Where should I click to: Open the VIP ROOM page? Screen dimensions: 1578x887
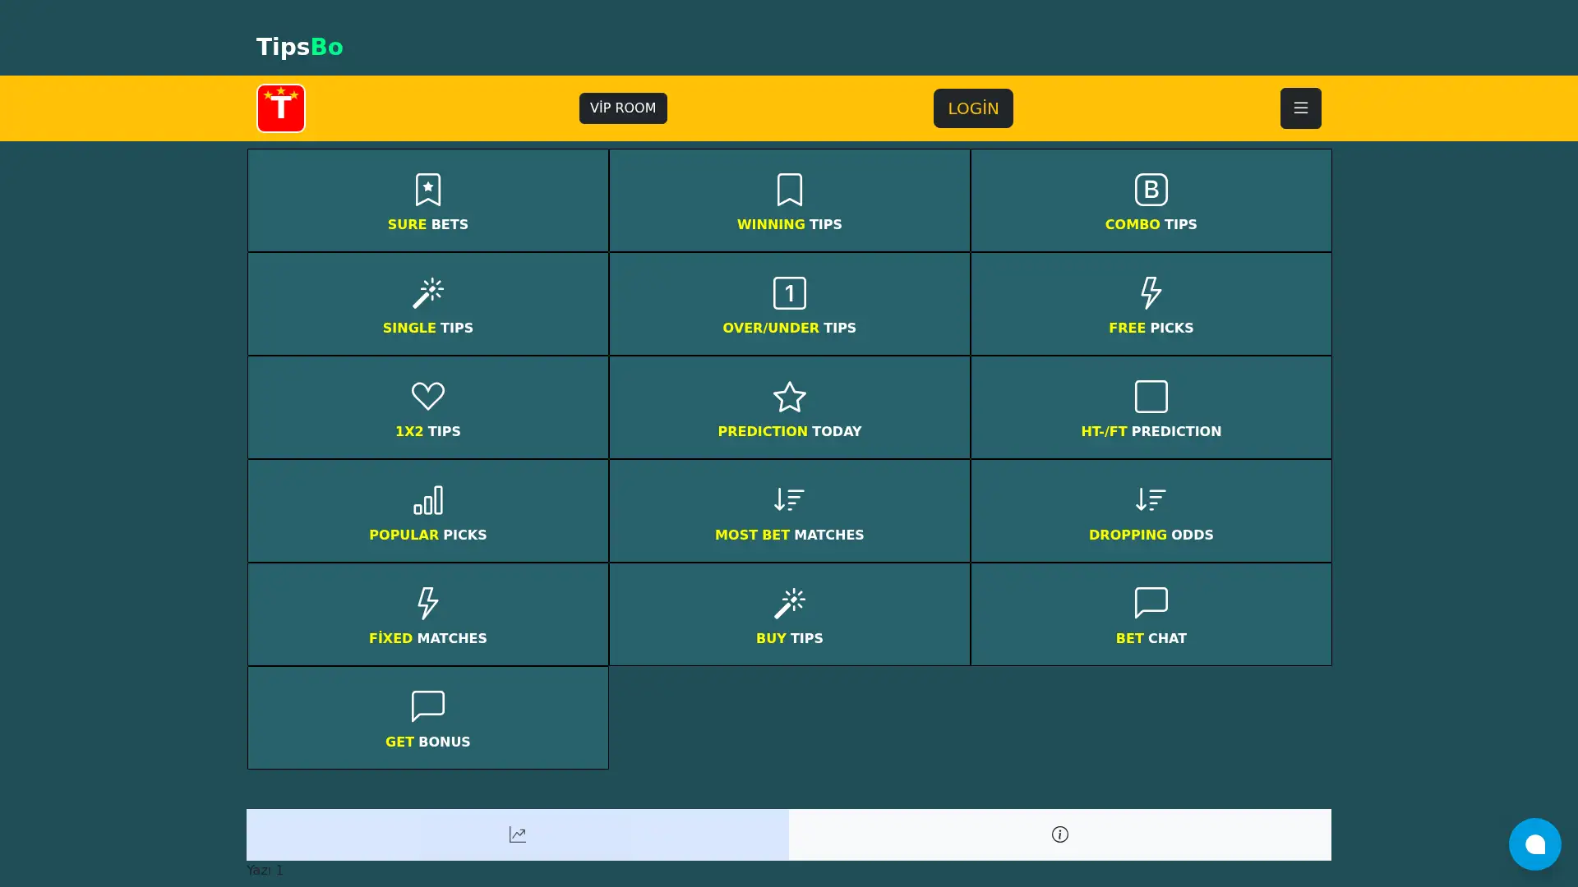click(x=623, y=108)
